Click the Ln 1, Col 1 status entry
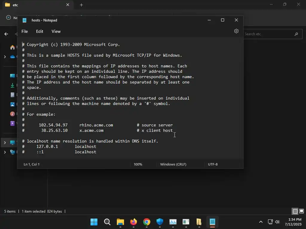This screenshot has height=229, width=306. [x=32, y=164]
